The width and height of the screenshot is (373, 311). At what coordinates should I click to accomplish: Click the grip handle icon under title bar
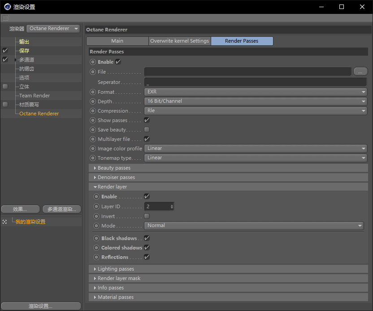pos(5,18)
